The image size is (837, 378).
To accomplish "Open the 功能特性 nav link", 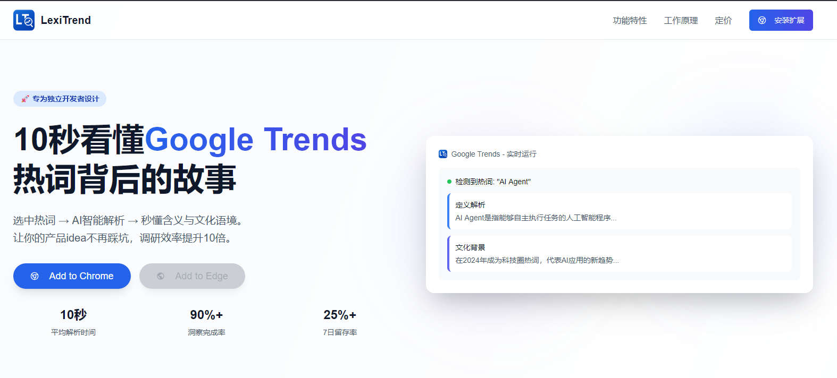I will tap(630, 20).
